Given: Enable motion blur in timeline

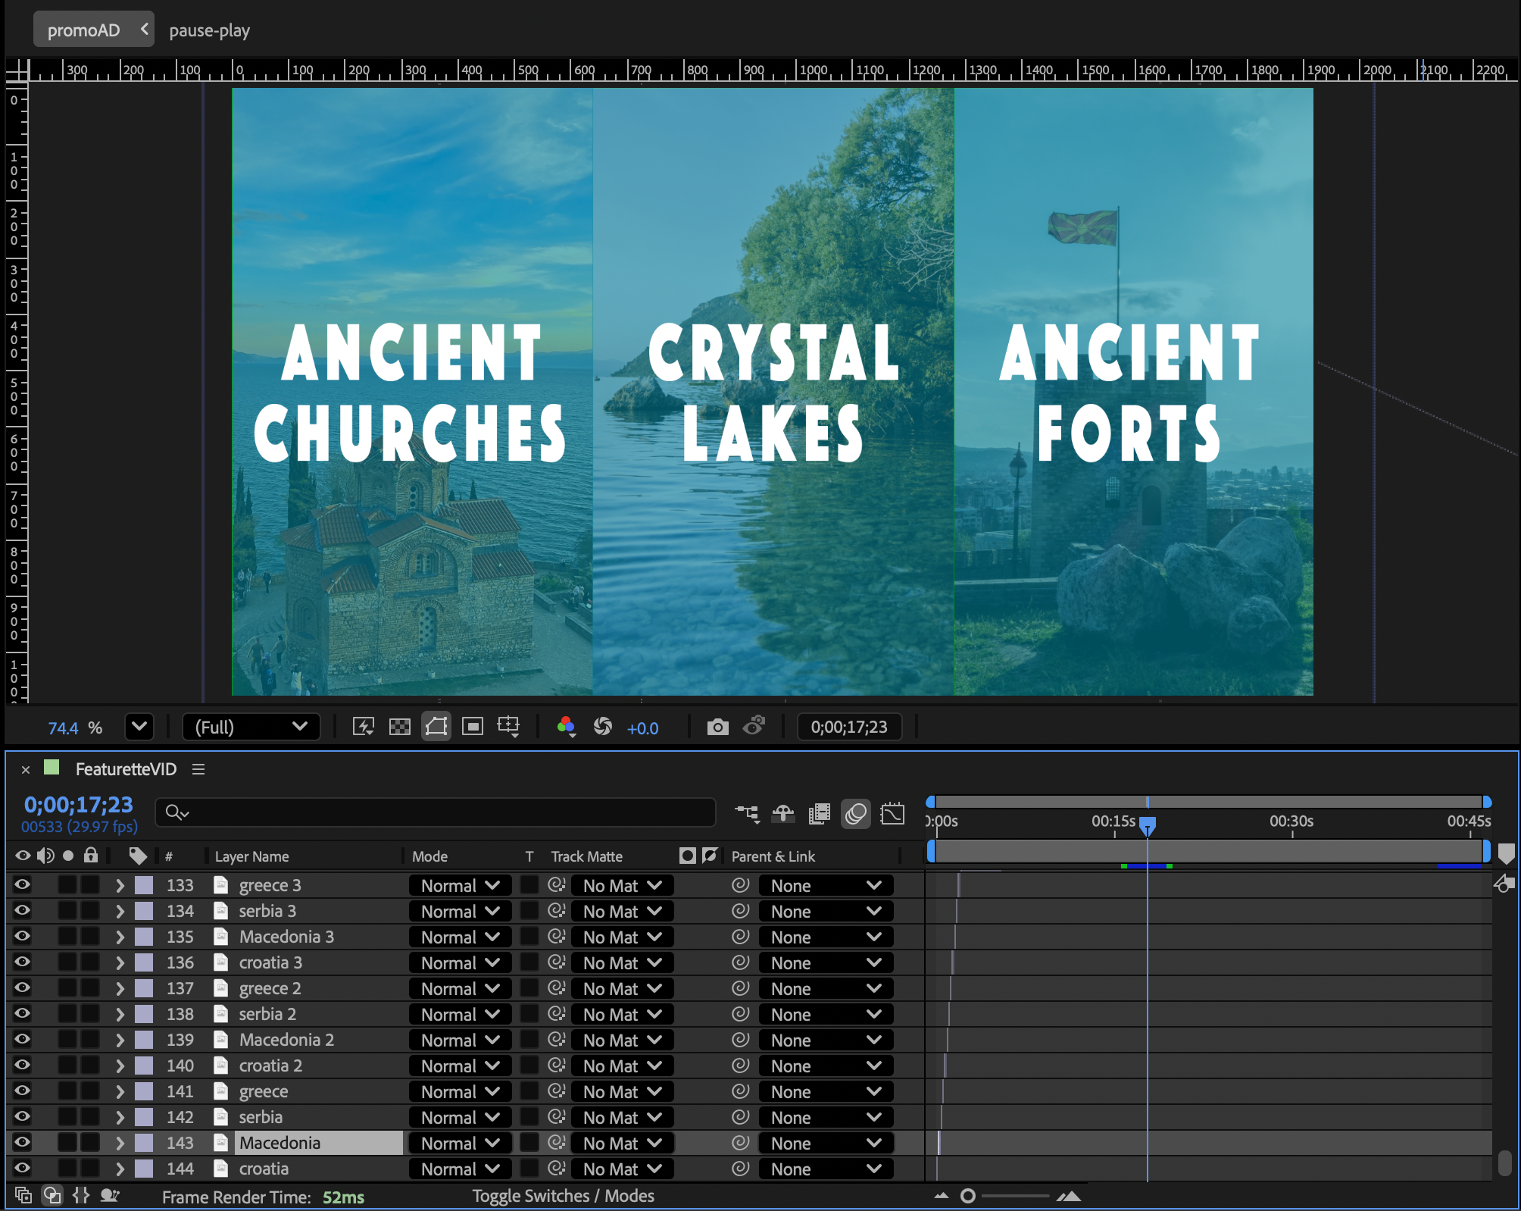Looking at the screenshot, I should point(856,814).
